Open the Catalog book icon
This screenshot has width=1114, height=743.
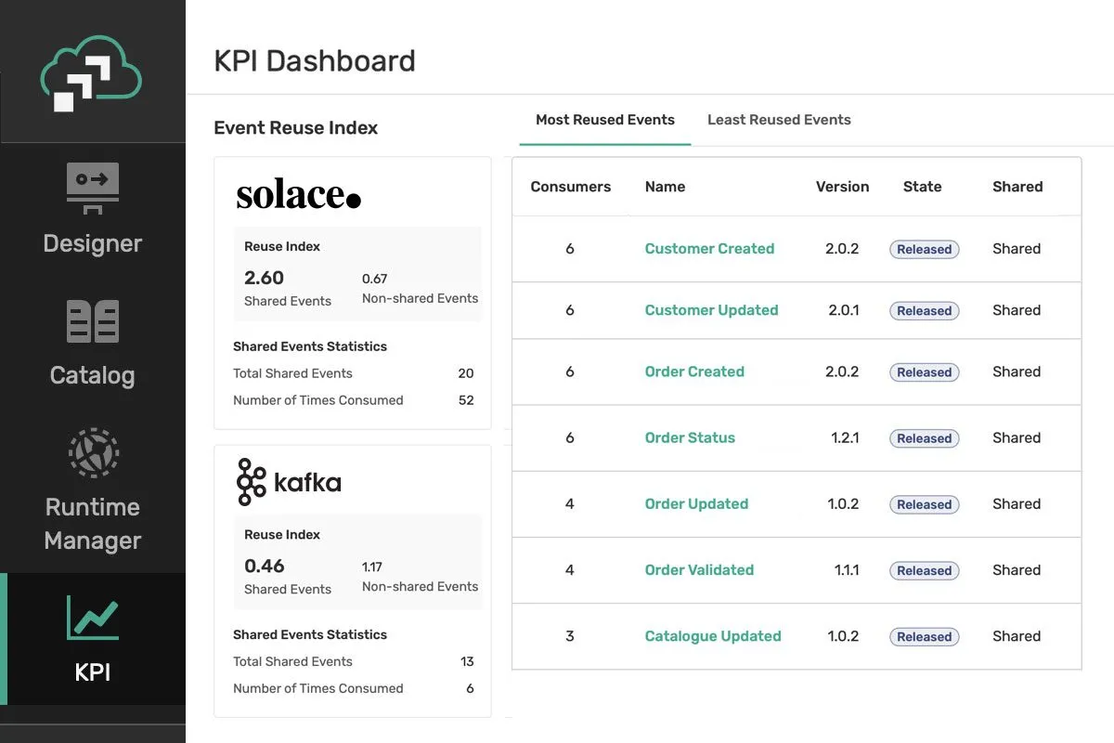[93, 321]
